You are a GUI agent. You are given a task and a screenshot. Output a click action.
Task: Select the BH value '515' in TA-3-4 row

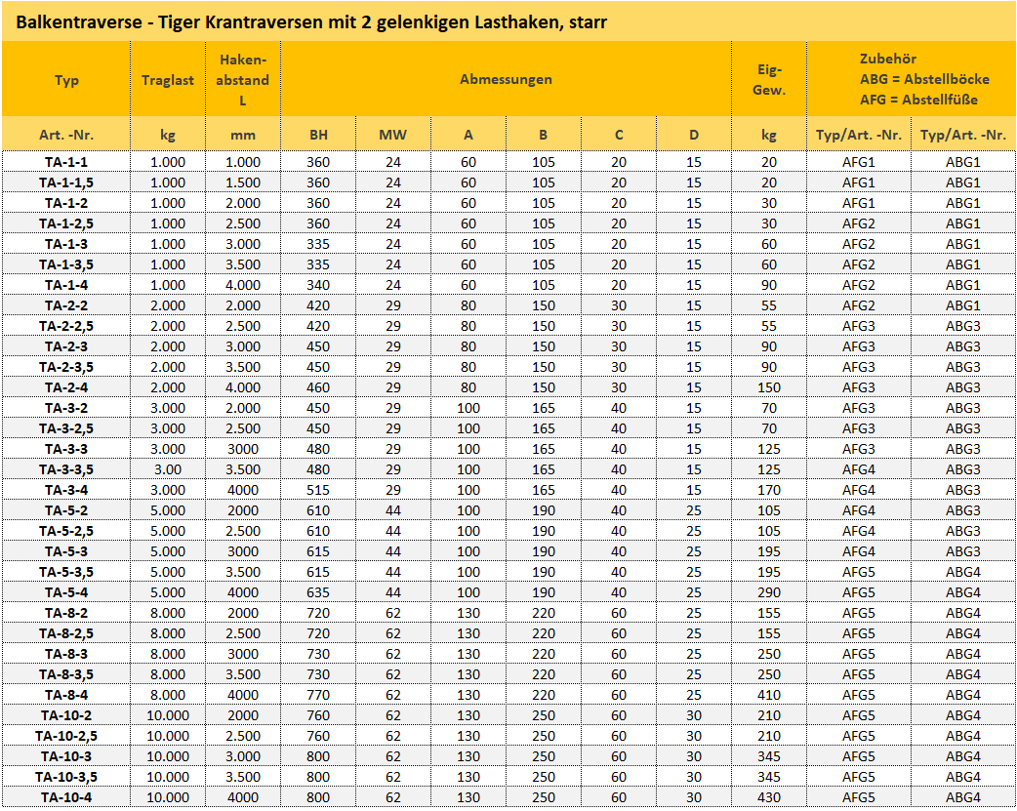click(x=318, y=490)
